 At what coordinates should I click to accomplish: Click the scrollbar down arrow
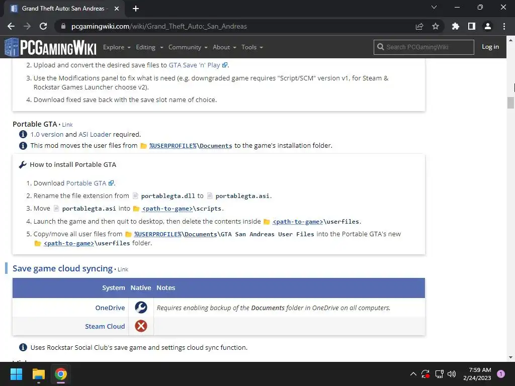coord(510,357)
